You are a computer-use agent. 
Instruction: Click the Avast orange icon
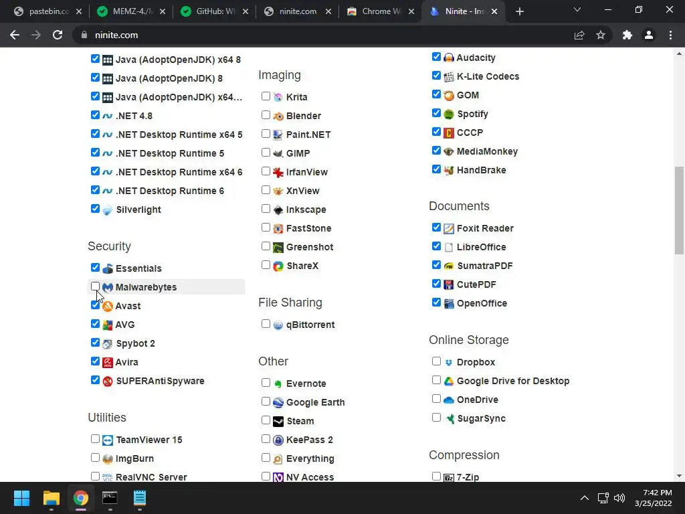[x=108, y=306]
